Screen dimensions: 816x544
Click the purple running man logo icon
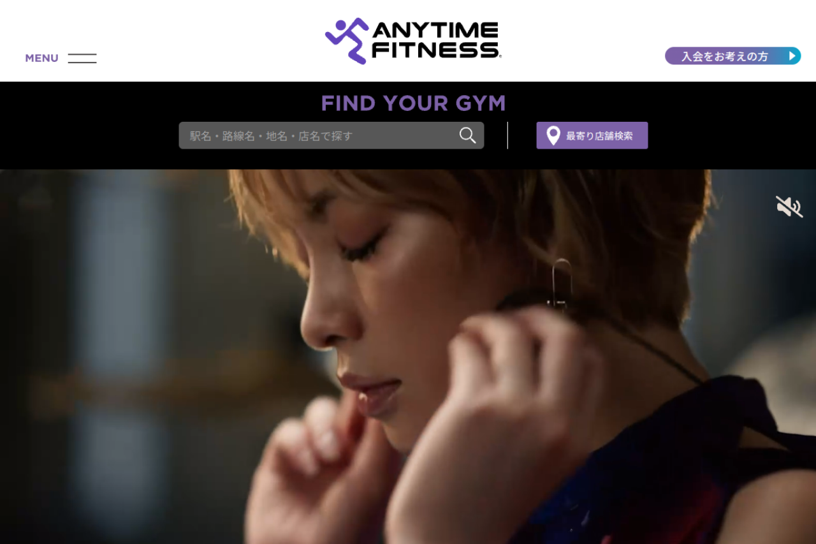click(x=347, y=41)
